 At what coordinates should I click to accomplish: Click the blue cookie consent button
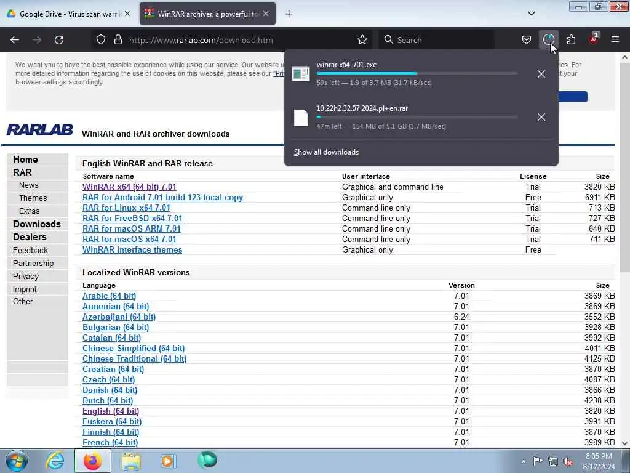coord(573,97)
